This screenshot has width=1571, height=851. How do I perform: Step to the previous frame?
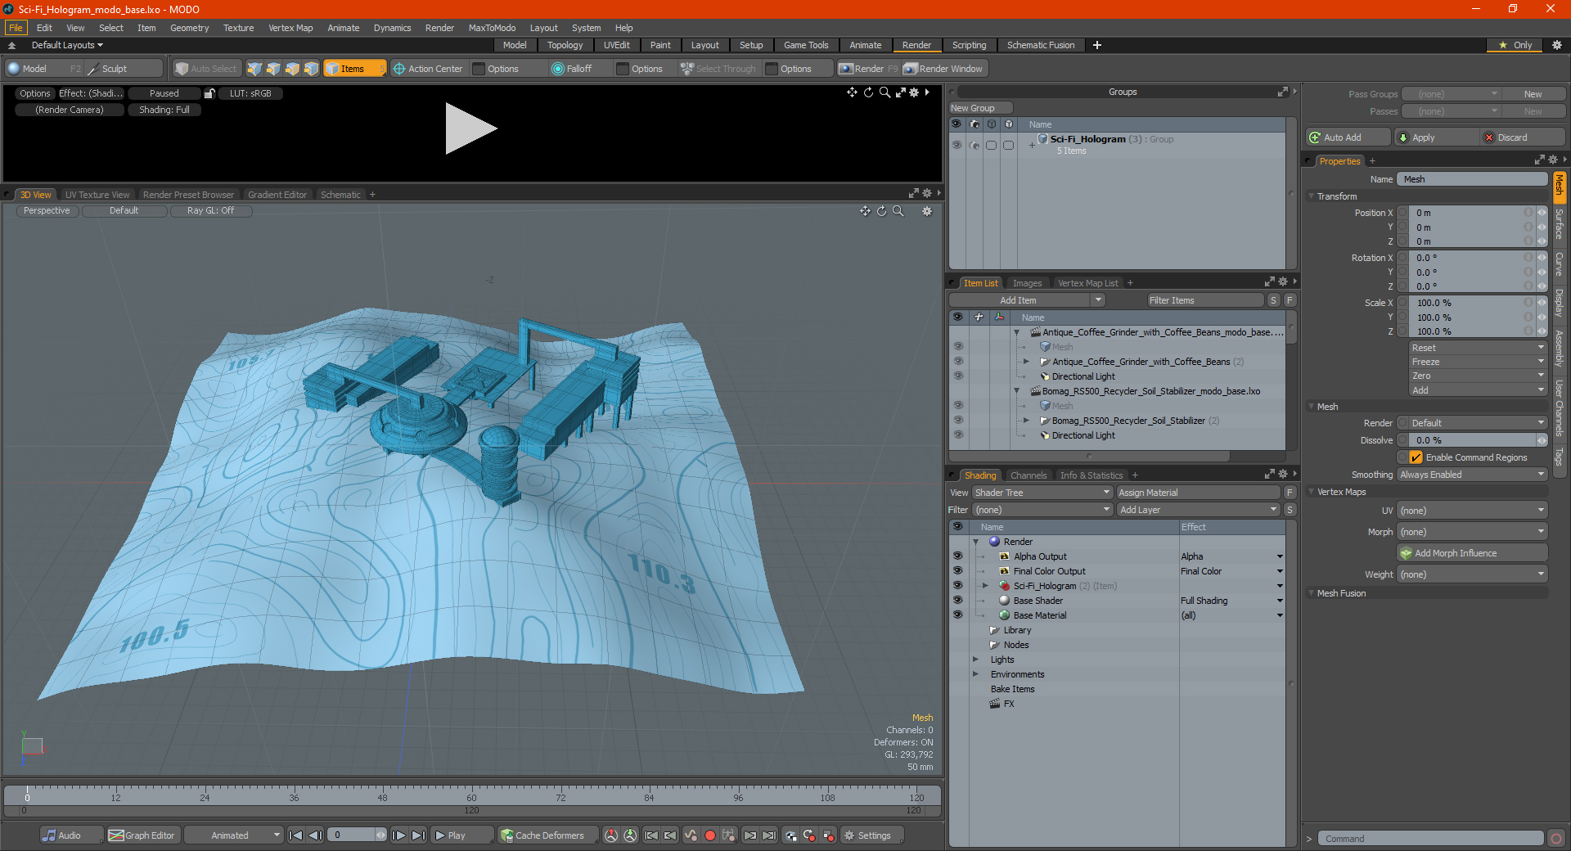tap(315, 835)
